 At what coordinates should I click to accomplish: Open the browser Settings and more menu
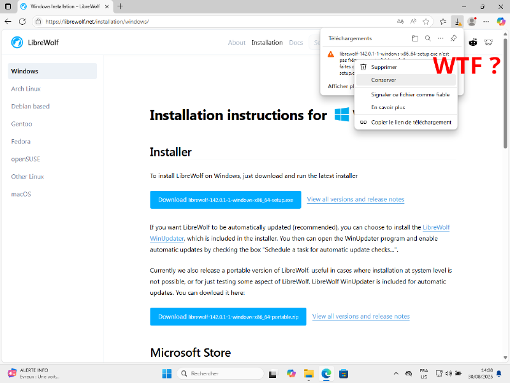point(486,21)
